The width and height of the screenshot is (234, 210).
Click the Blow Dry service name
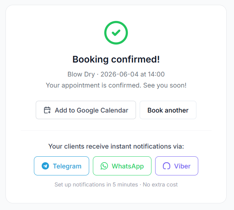[81, 74]
